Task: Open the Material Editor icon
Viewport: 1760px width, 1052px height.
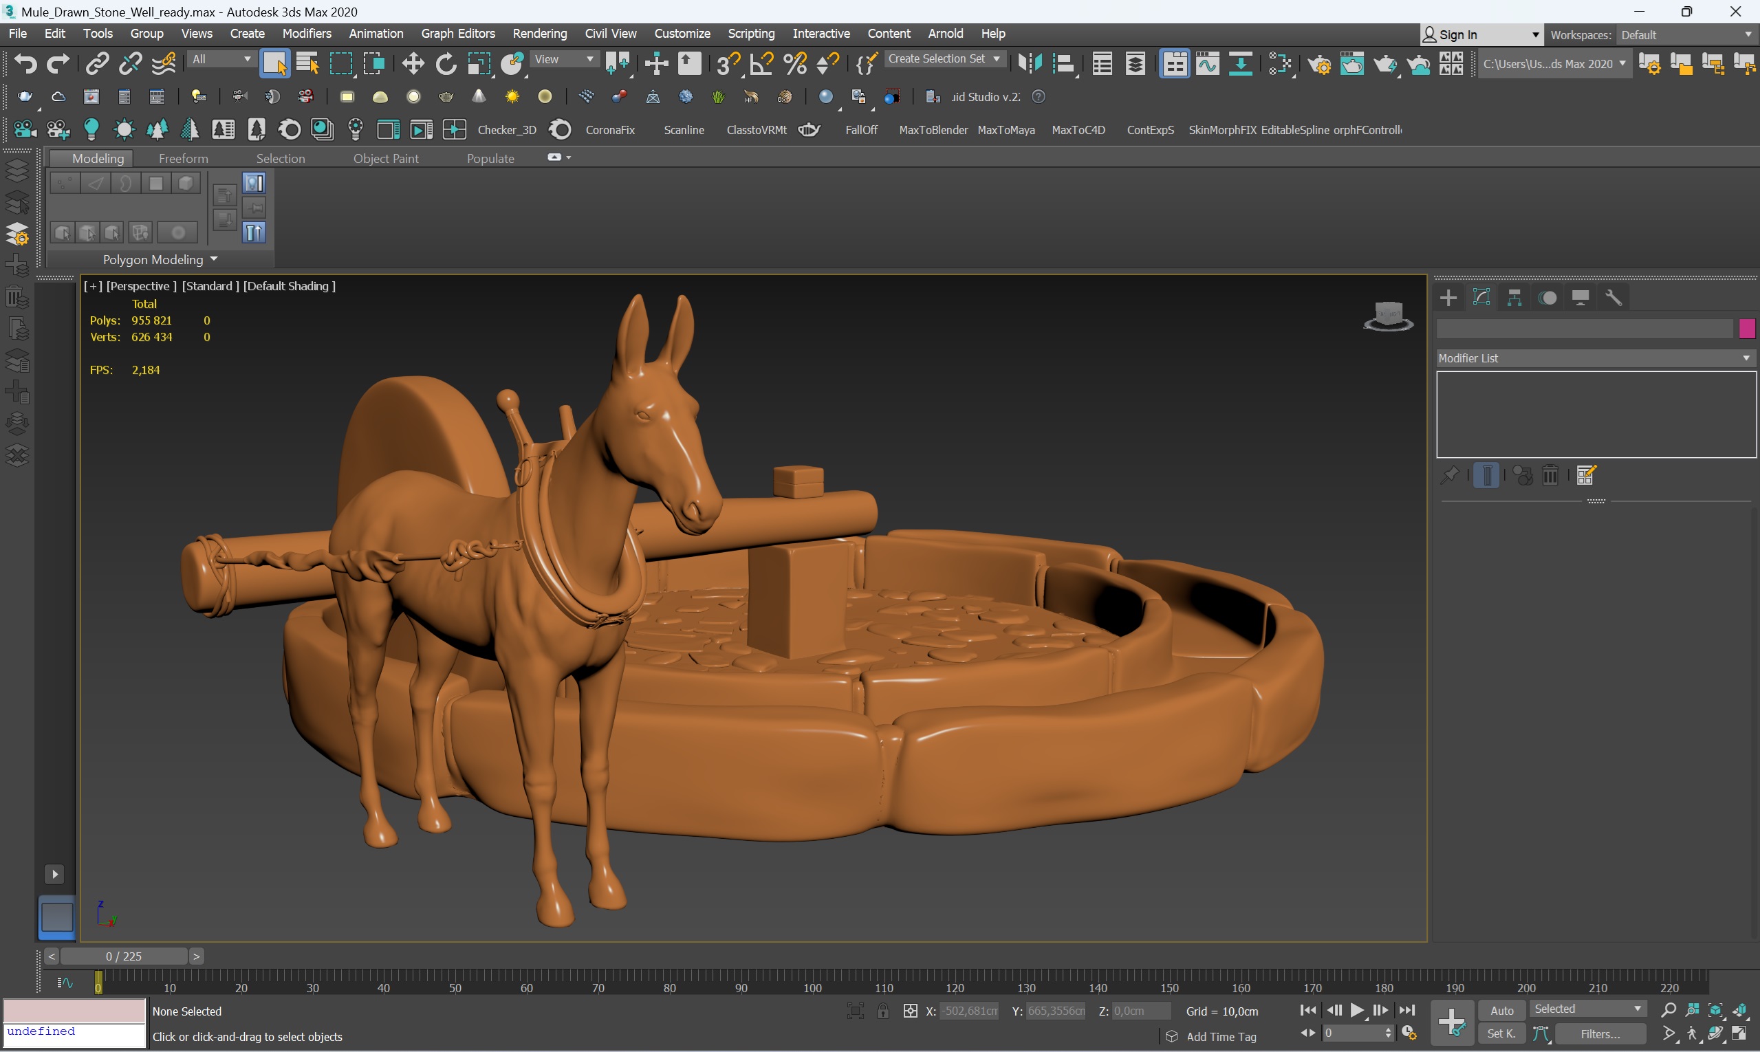Action: [x=1281, y=64]
